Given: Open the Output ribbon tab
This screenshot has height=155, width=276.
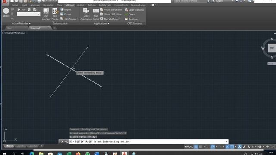Looking at the screenshot, I should coord(81,5).
